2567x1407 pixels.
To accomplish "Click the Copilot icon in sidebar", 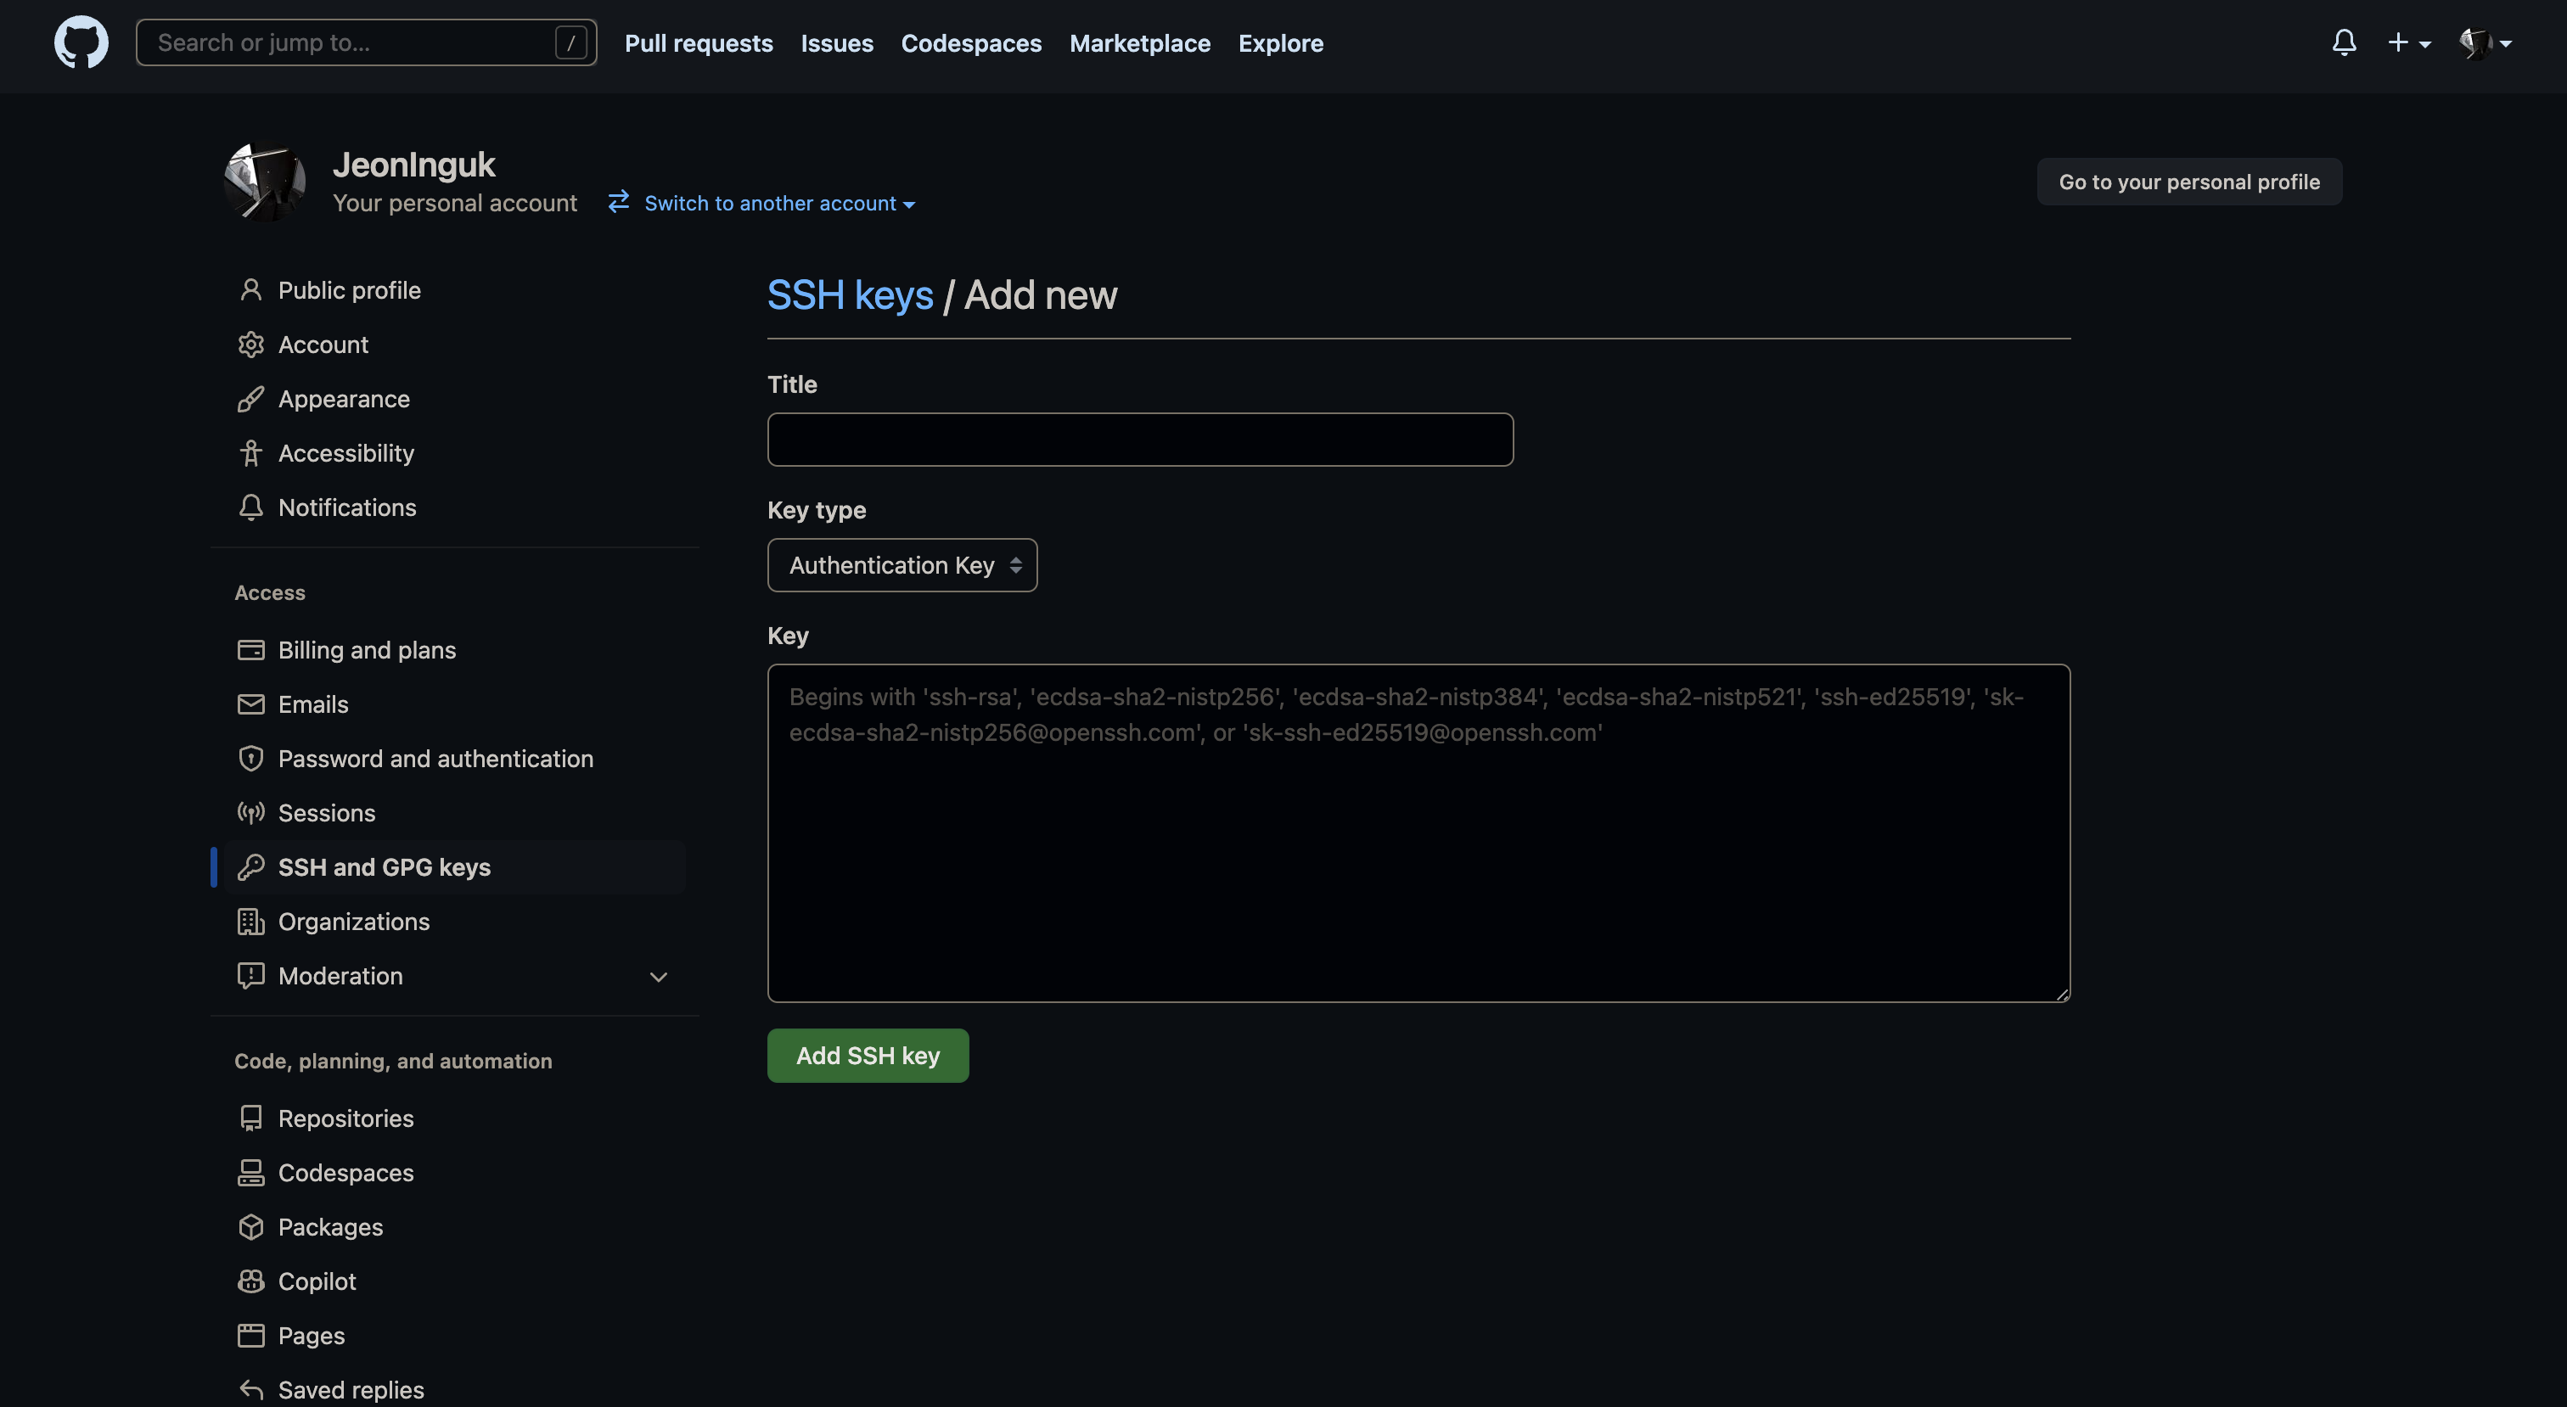I will point(251,1281).
